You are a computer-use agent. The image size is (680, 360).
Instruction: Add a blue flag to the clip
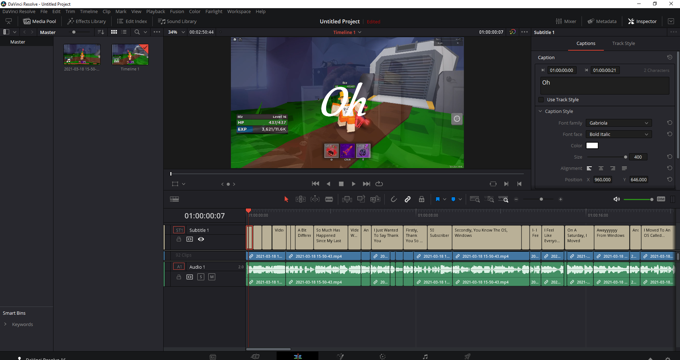(x=438, y=199)
